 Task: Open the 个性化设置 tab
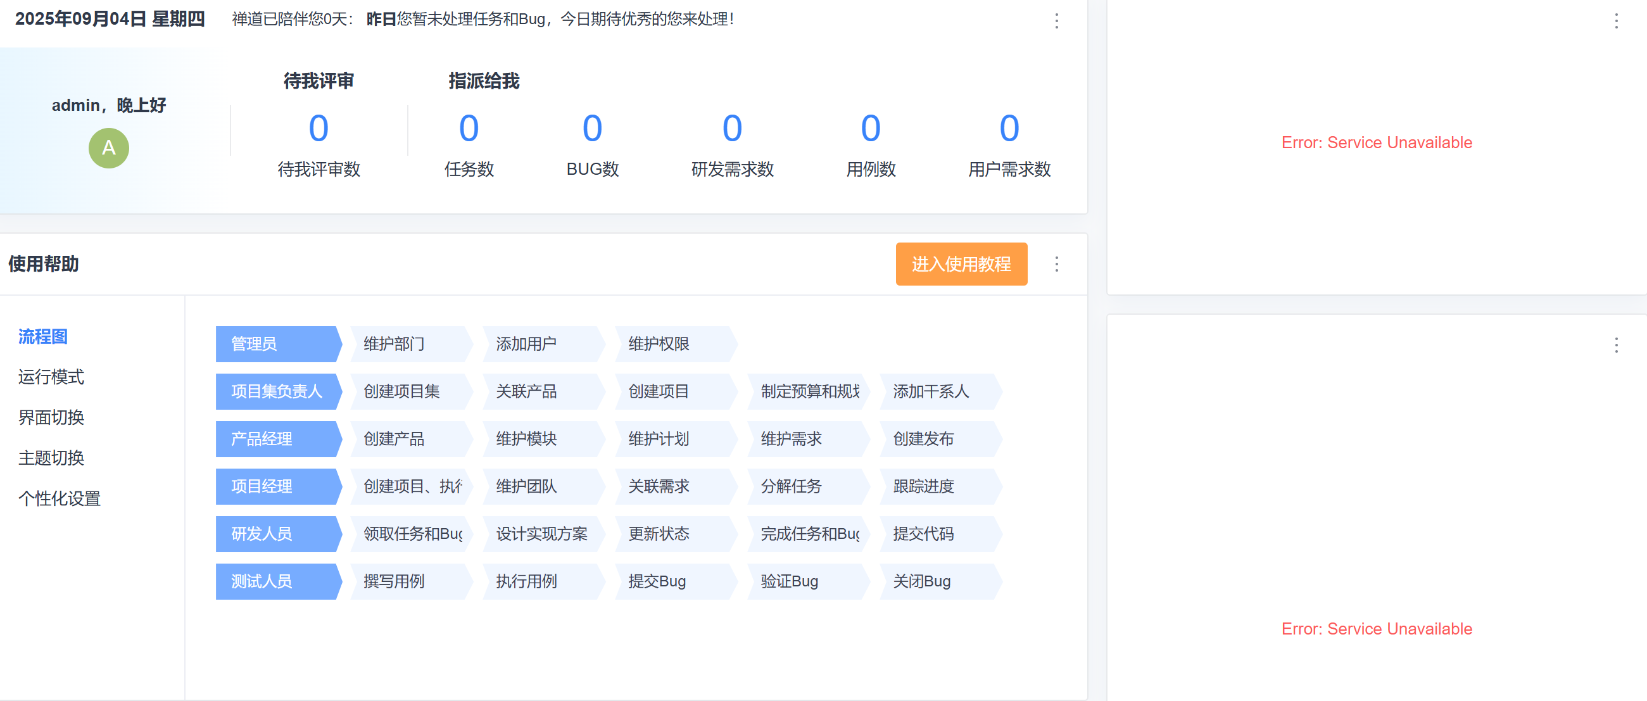(60, 498)
